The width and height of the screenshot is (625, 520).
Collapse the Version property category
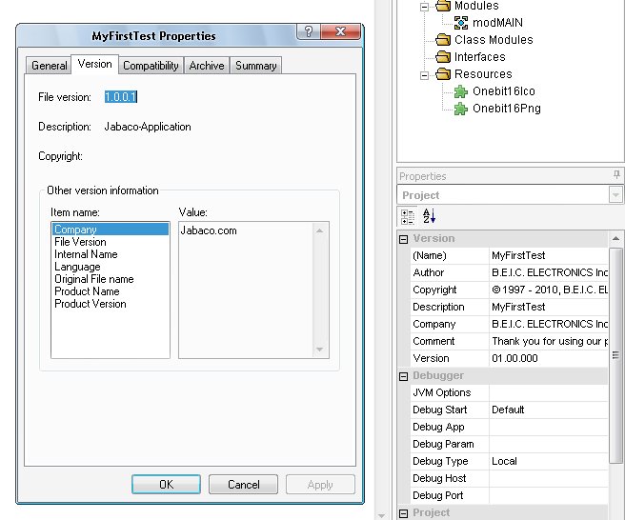point(403,239)
